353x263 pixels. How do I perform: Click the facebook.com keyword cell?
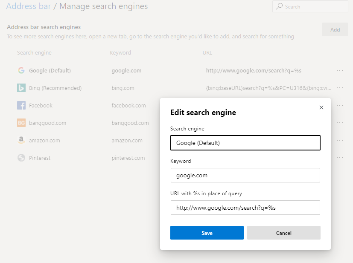click(x=128, y=105)
